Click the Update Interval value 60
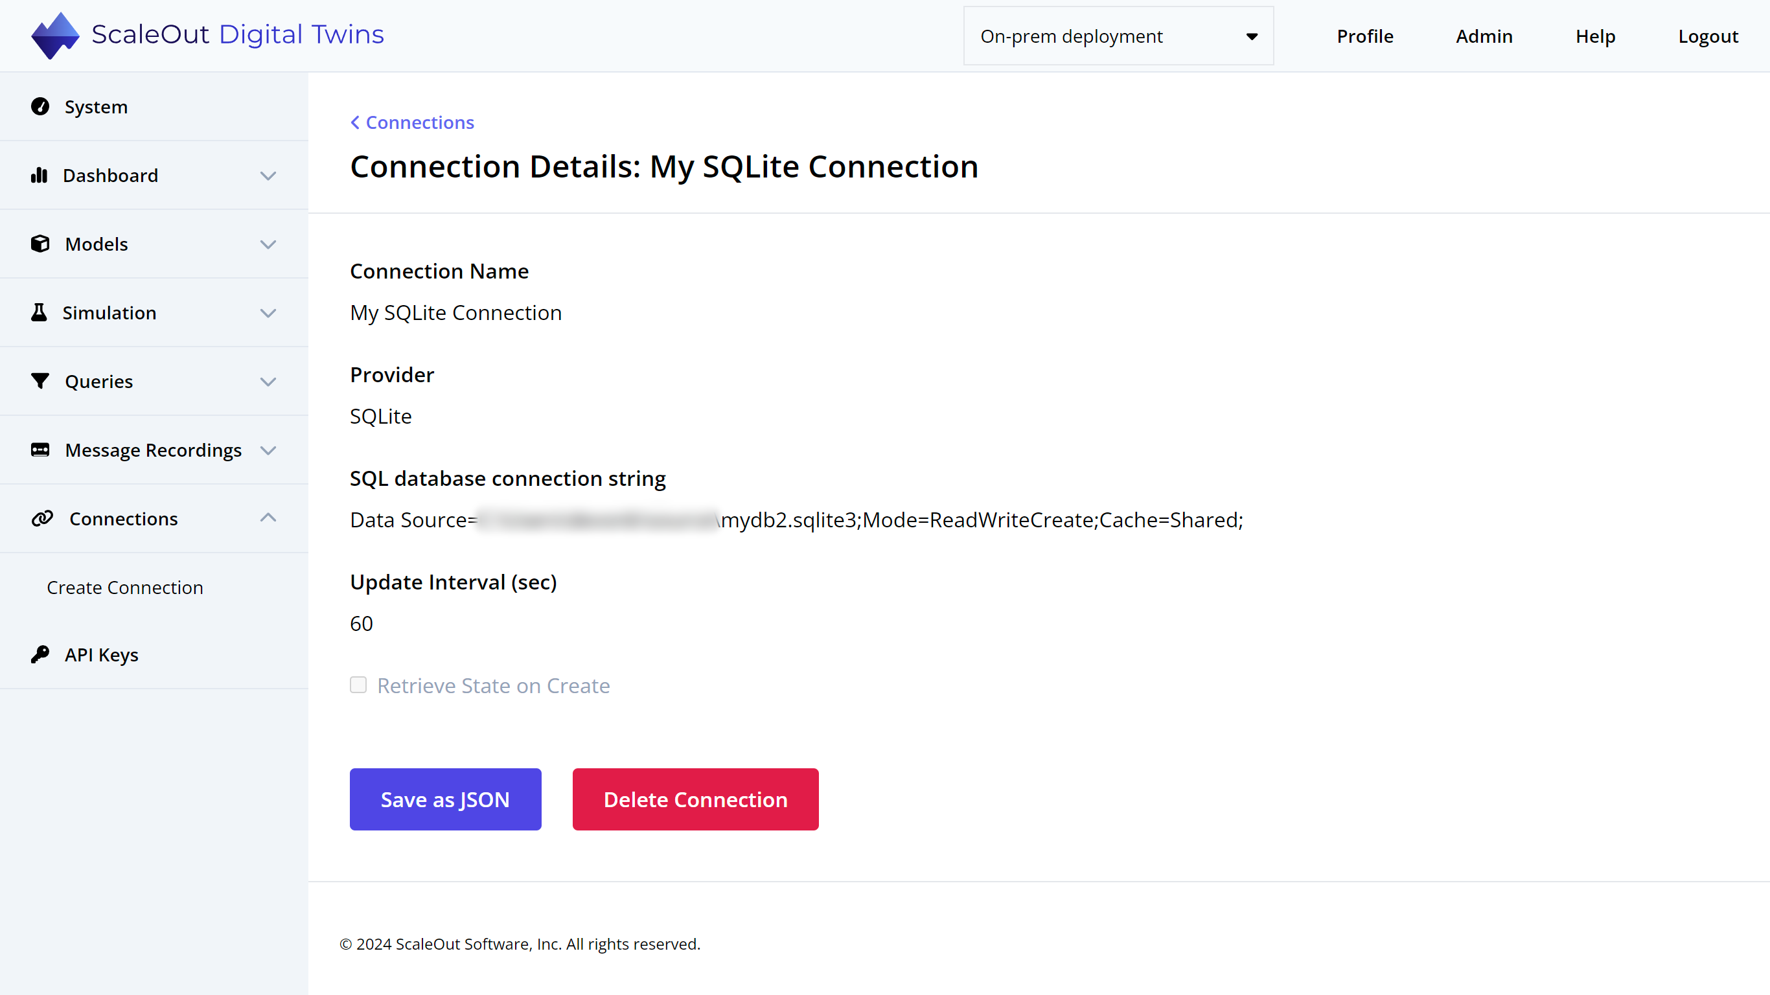Image resolution: width=1770 pixels, height=995 pixels. [362, 623]
